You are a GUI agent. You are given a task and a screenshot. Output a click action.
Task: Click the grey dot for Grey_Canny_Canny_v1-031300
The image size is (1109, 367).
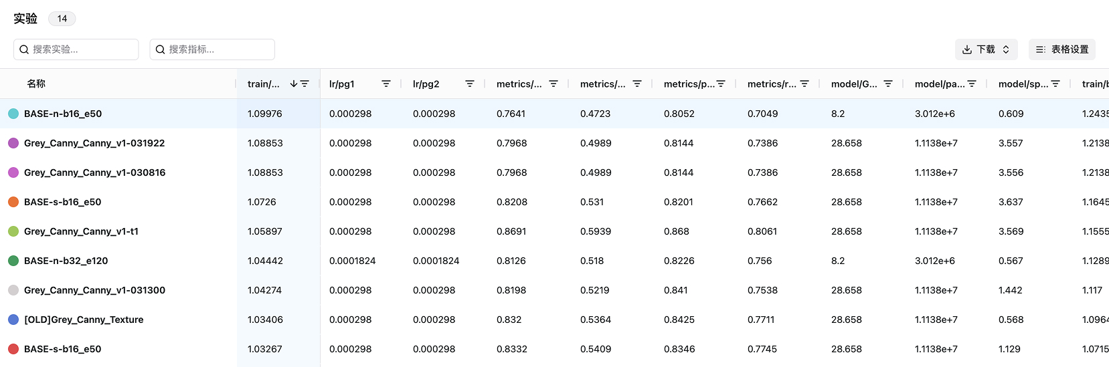click(13, 290)
